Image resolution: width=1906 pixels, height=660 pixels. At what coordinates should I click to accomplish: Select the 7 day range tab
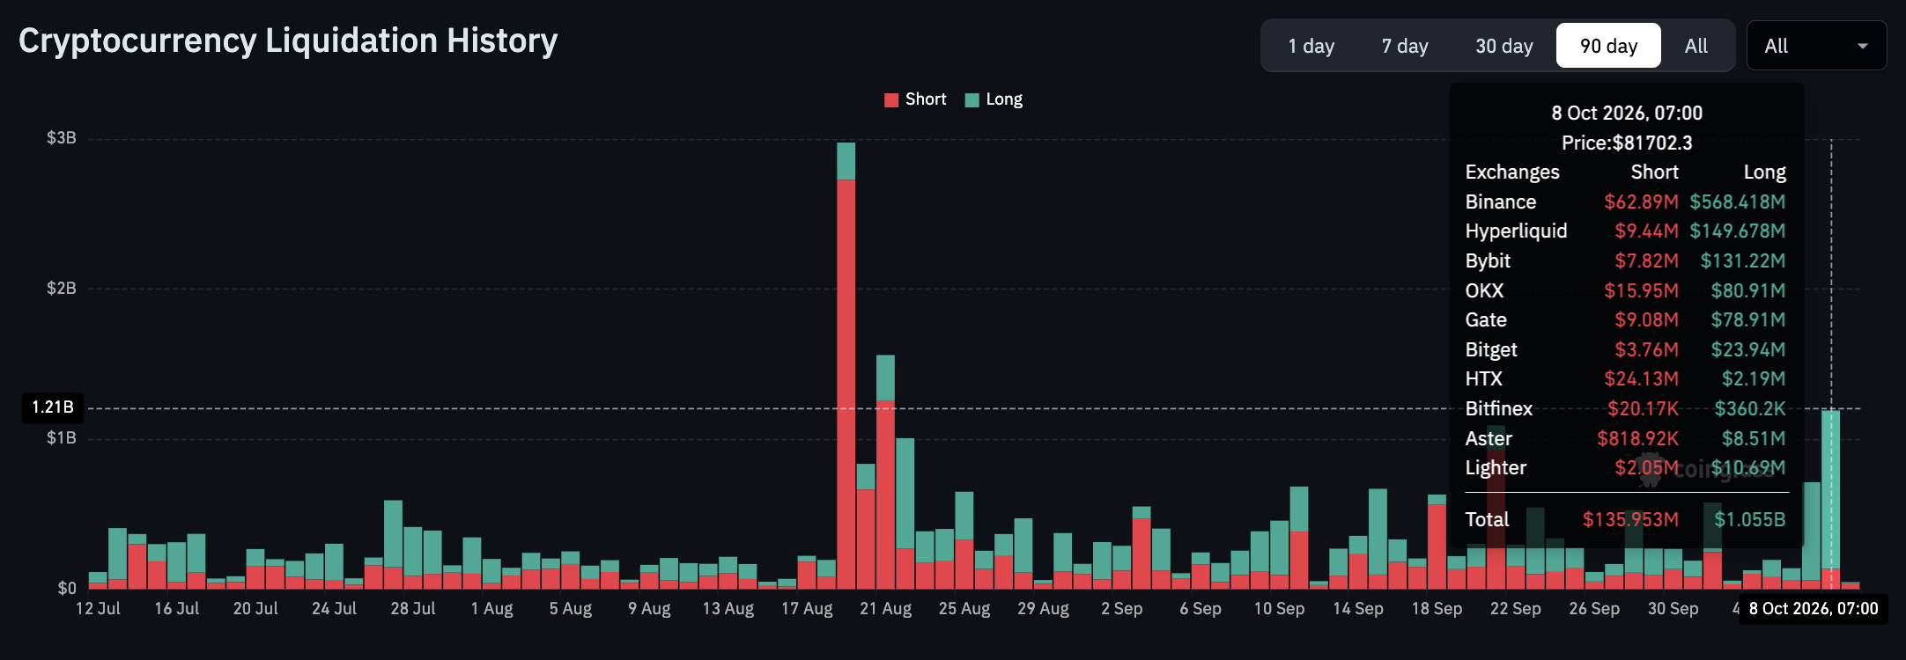pos(1405,46)
